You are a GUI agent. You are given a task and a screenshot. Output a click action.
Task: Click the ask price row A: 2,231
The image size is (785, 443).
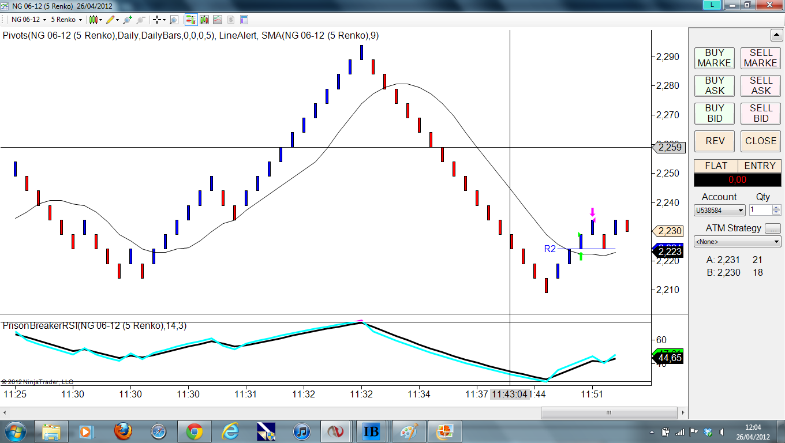tap(735, 260)
